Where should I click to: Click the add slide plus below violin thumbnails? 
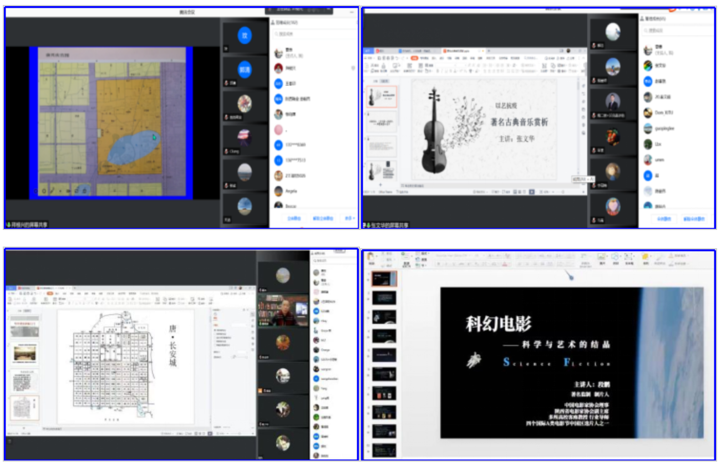(380, 185)
